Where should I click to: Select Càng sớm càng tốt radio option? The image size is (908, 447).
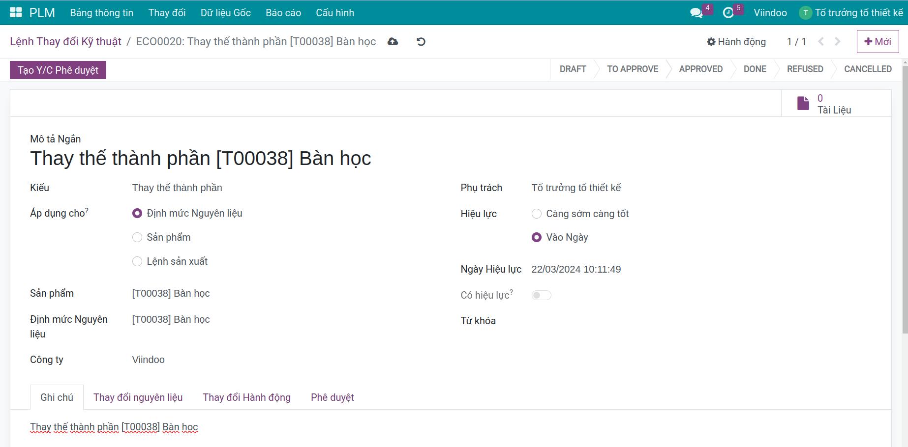(x=537, y=214)
